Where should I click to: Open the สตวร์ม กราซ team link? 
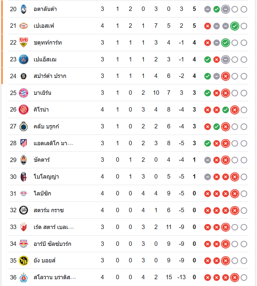click(x=49, y=210)
